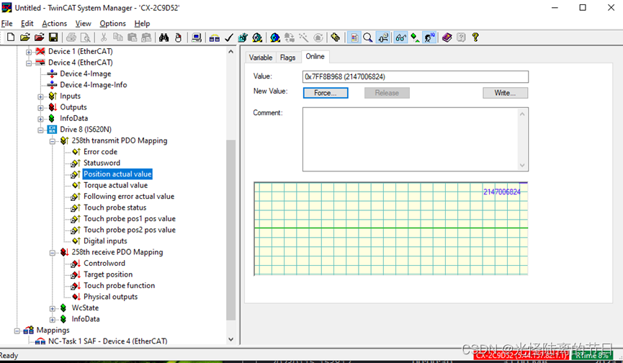
Task: Click the tree panel vertical scrollbar thumb
Action: tap(231, 230)
